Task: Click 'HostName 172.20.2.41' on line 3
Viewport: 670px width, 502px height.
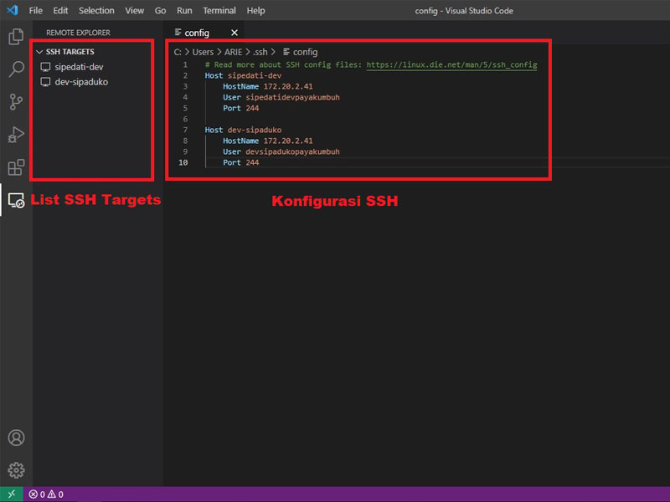Action: 267,87
